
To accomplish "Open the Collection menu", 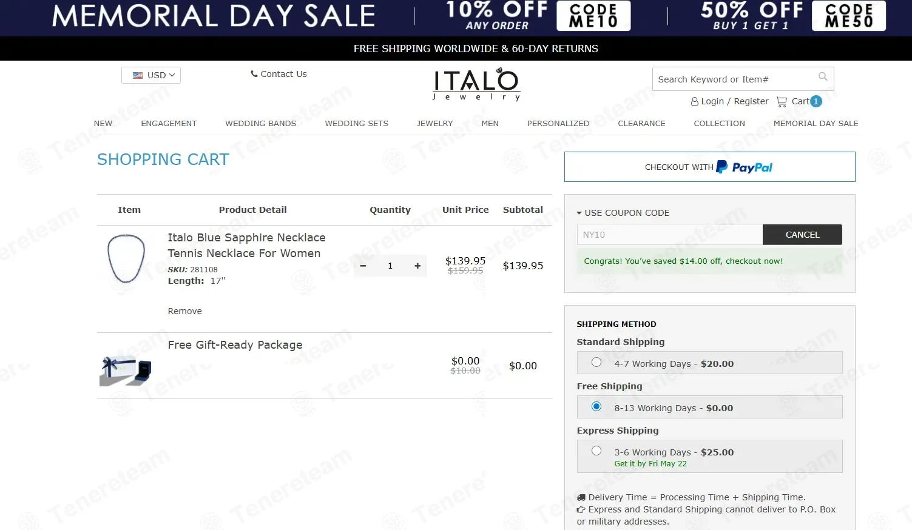I will [719, 123].
